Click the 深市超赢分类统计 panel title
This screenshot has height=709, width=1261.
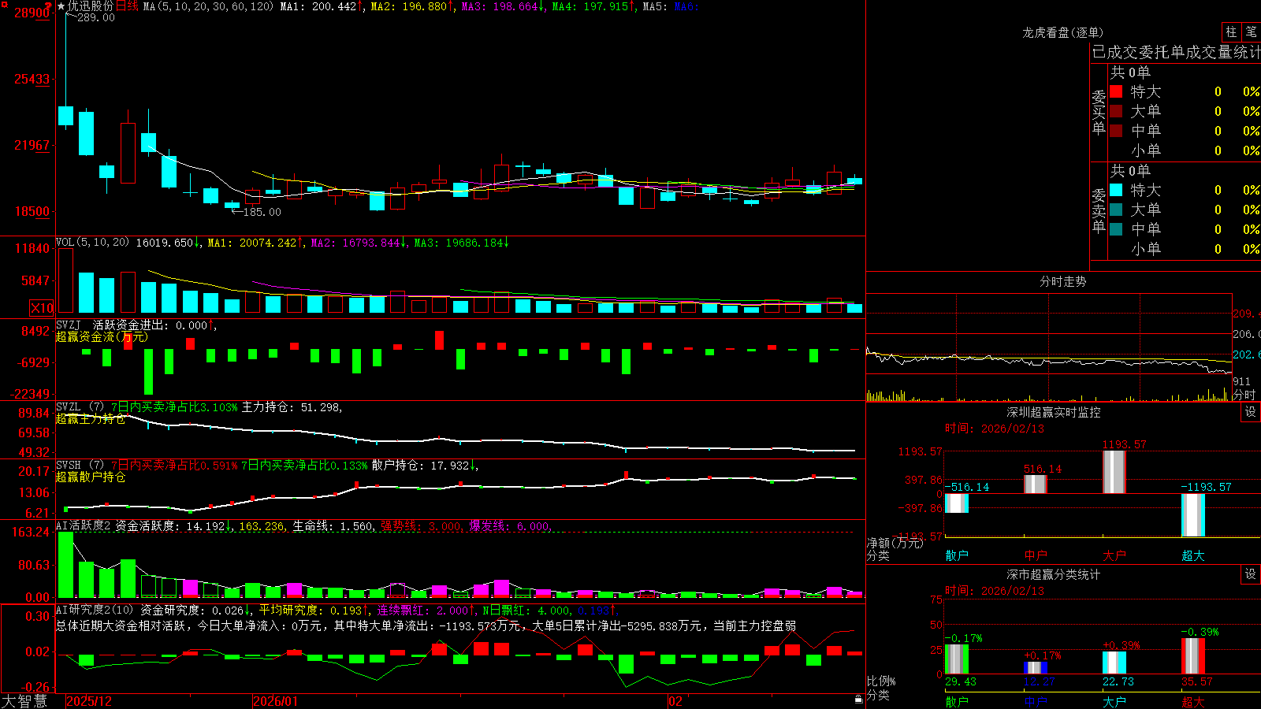(x=1054, y=574)
